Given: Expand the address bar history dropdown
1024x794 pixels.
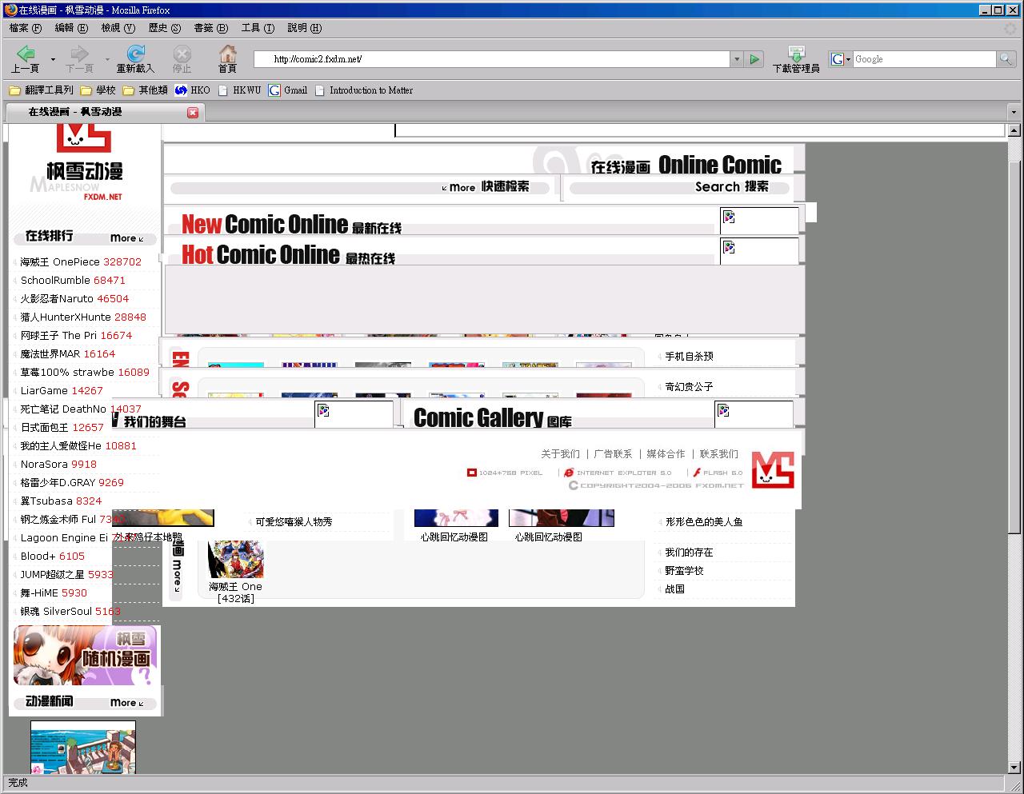Looking at the screenshot, I should coord(737,59).
